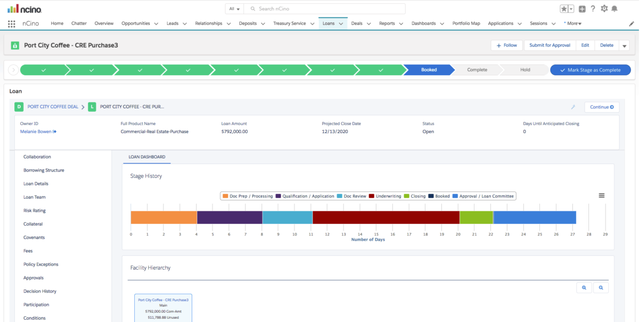Open the App Launcher waffle icon

point(10,23)
